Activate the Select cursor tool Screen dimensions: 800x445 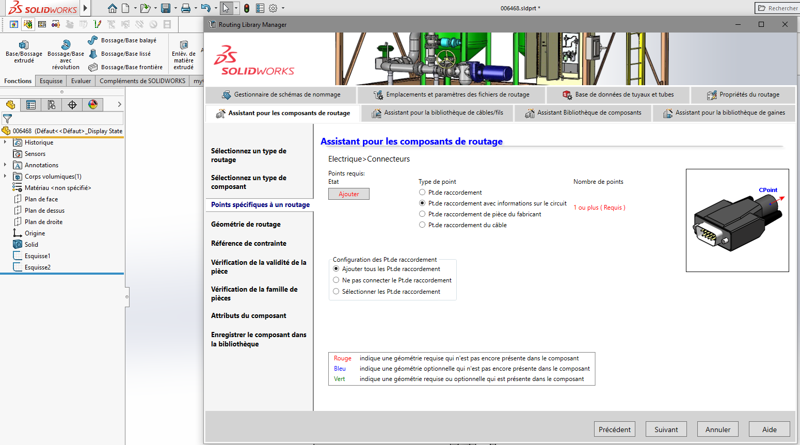(226, 8)
